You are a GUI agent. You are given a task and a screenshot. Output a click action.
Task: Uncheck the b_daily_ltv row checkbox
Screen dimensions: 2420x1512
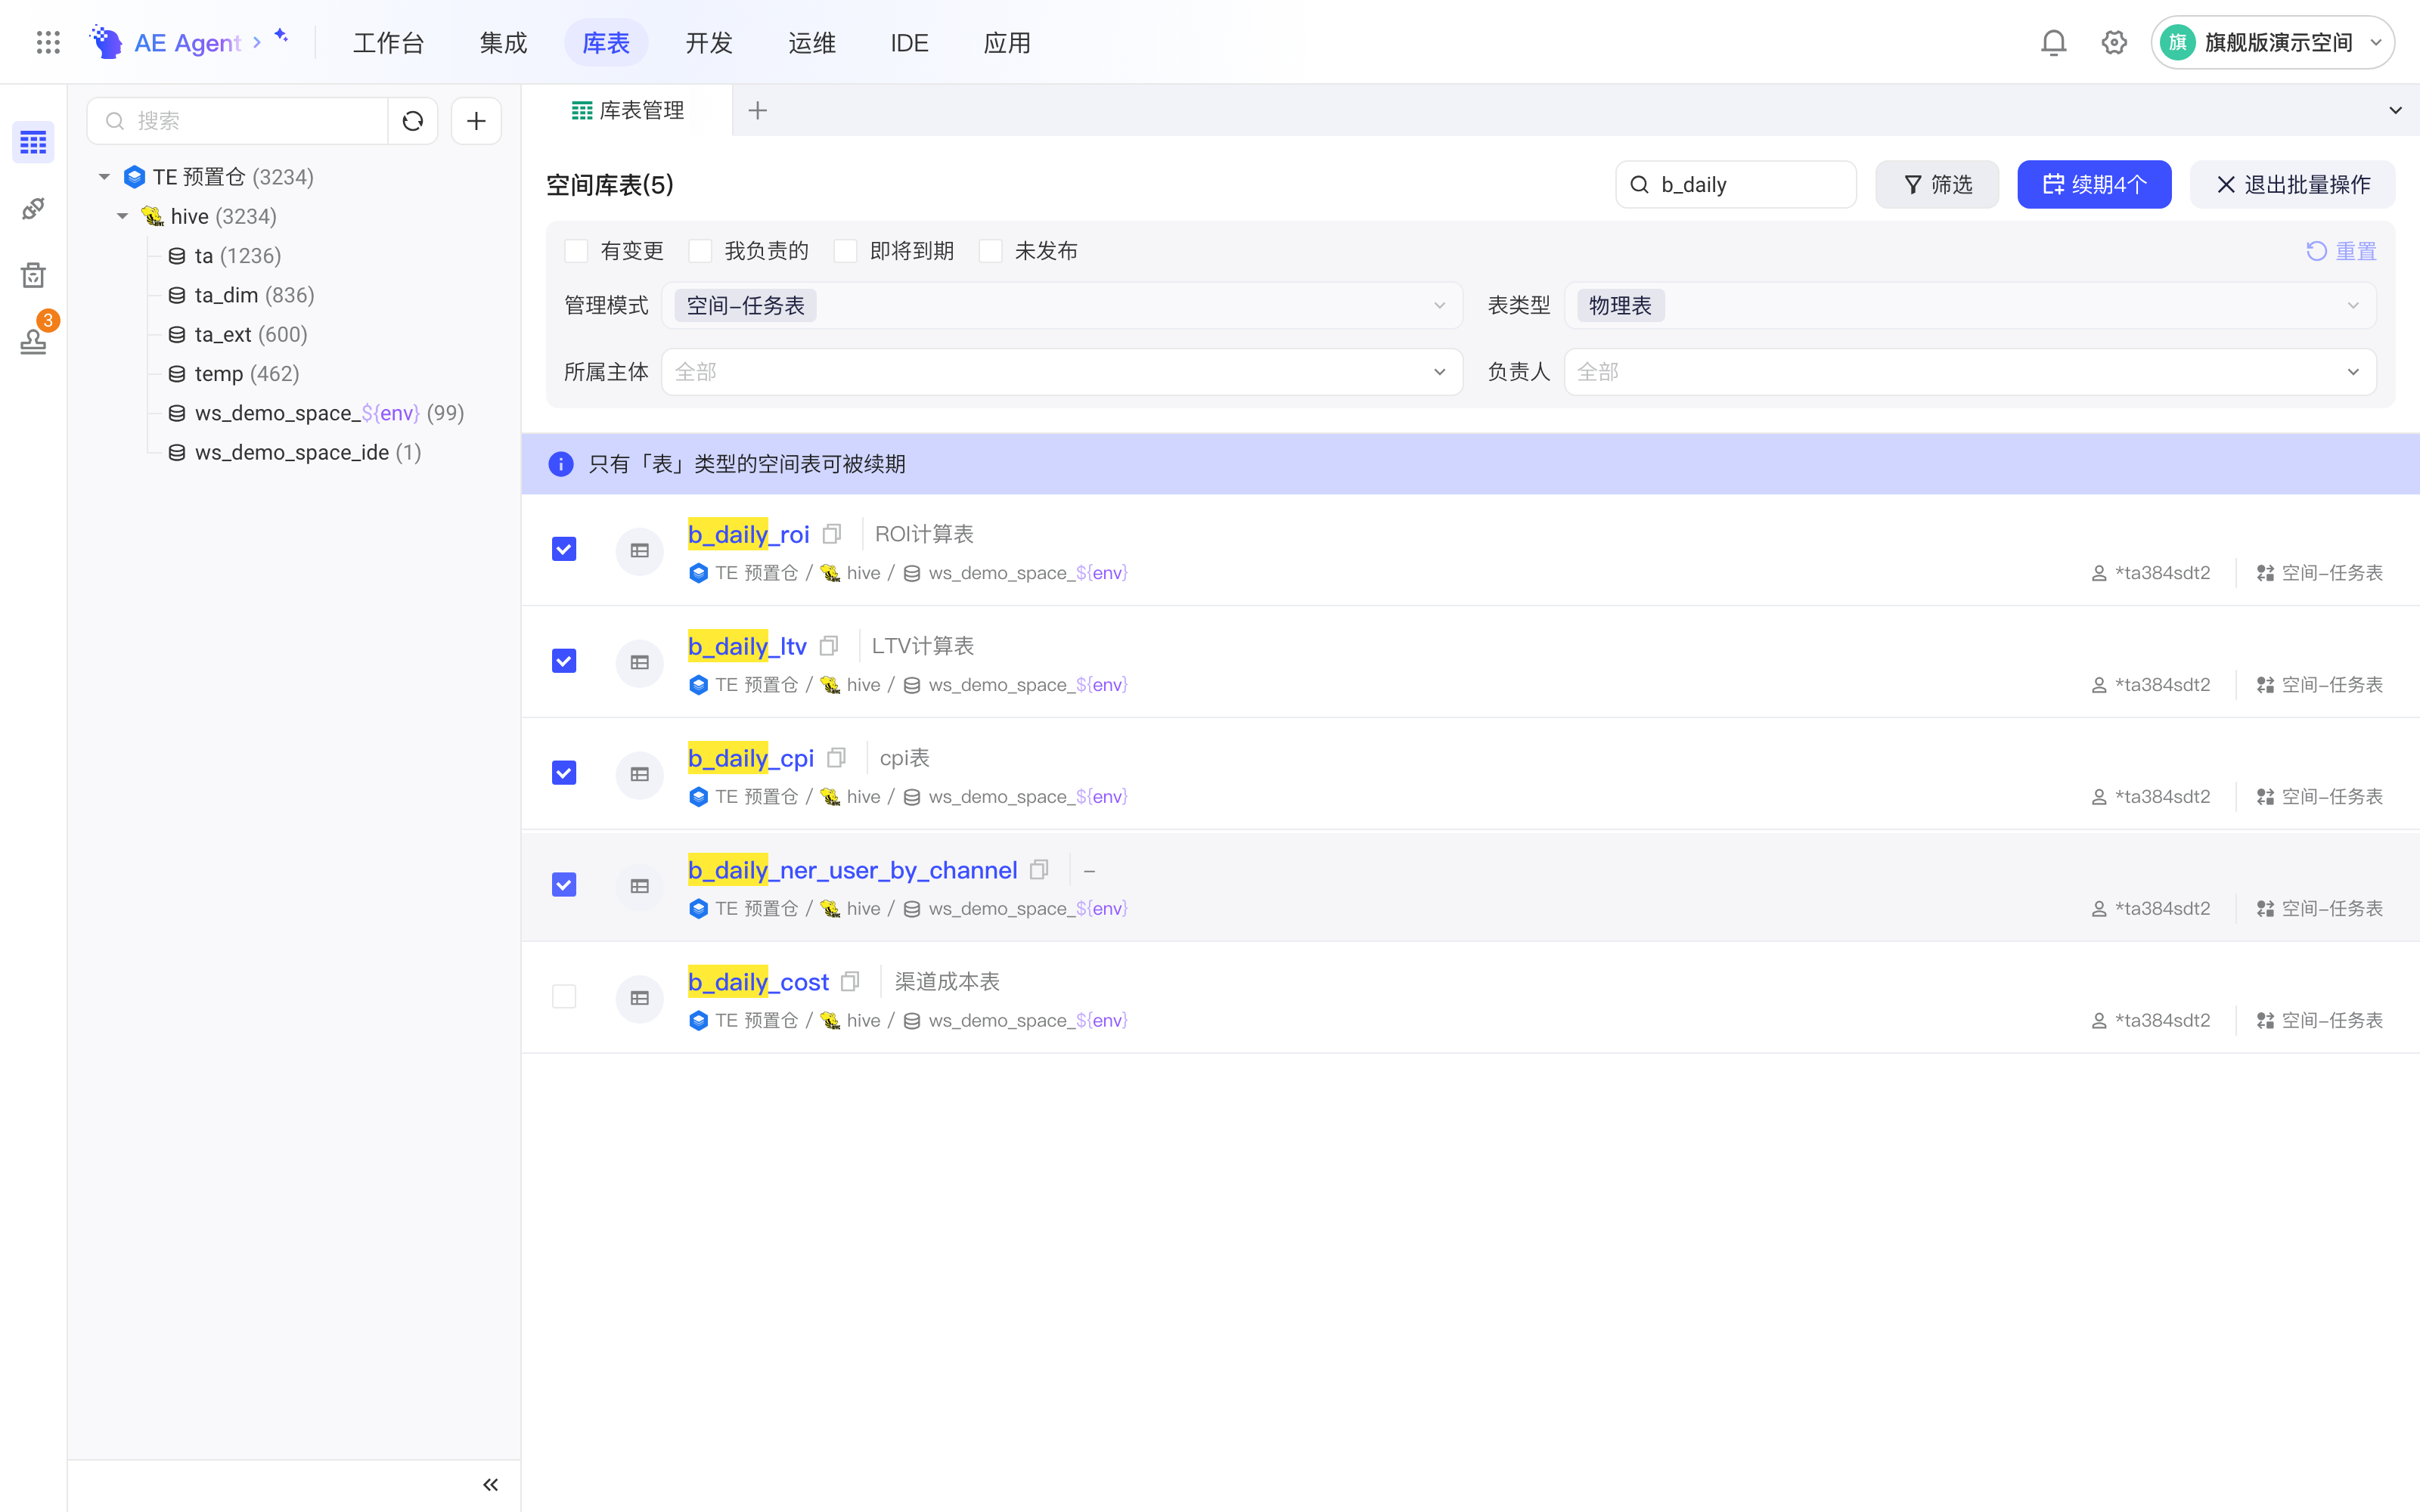point(564,661)
